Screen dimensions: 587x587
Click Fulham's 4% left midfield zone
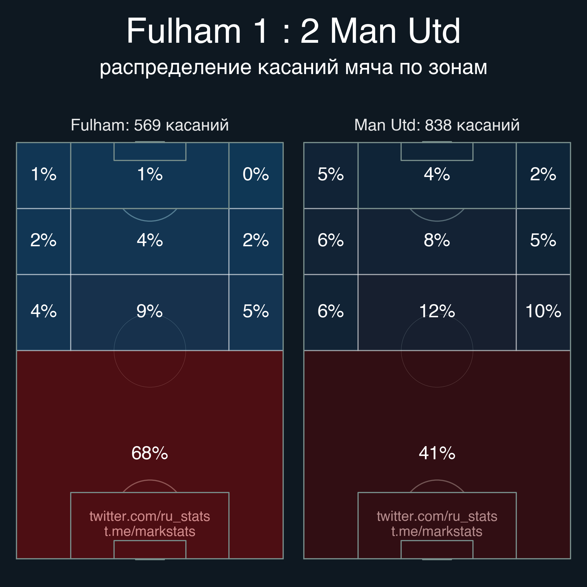coord(43,312)
